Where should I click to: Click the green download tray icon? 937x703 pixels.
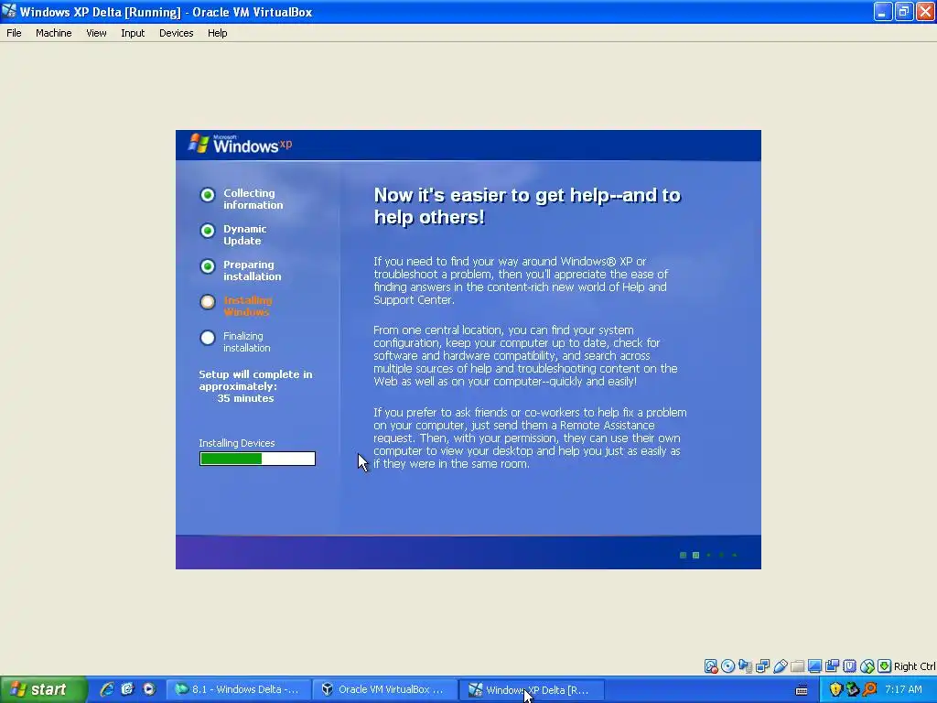coord(852,689)
